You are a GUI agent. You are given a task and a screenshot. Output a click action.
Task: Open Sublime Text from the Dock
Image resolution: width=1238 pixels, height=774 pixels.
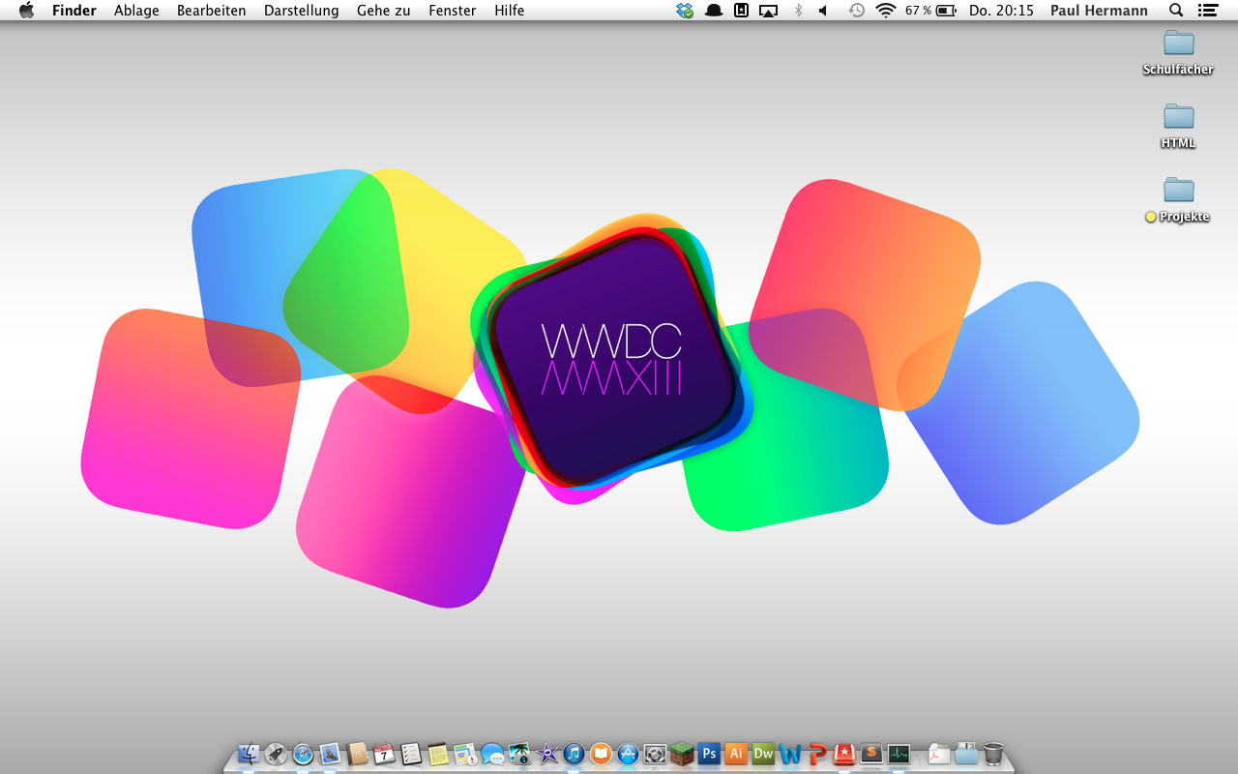point(871,753)
